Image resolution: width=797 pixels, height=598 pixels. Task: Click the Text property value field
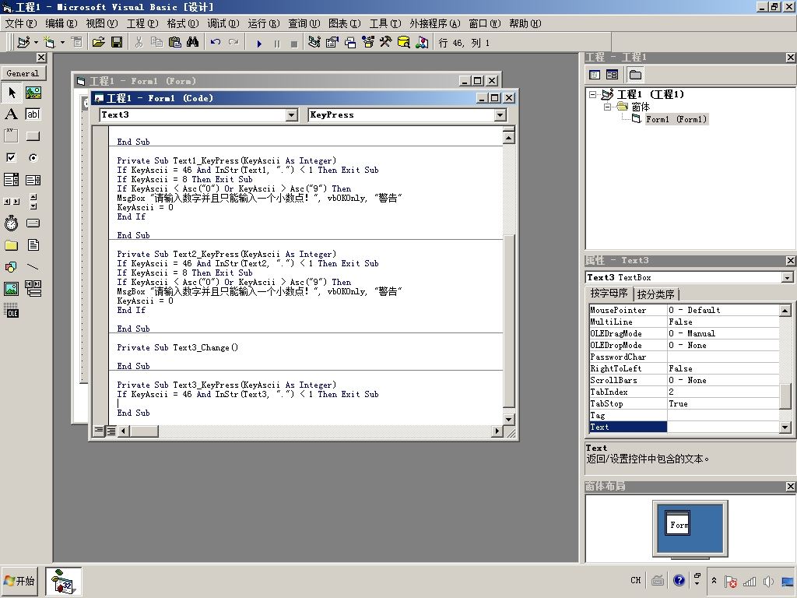723,427
